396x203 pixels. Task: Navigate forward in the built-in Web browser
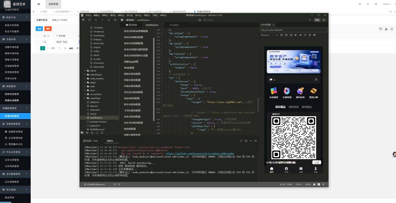(x=301, y=35)
